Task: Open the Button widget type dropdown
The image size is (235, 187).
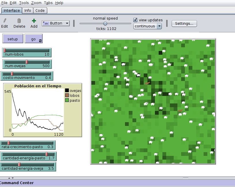Action: 56,23
